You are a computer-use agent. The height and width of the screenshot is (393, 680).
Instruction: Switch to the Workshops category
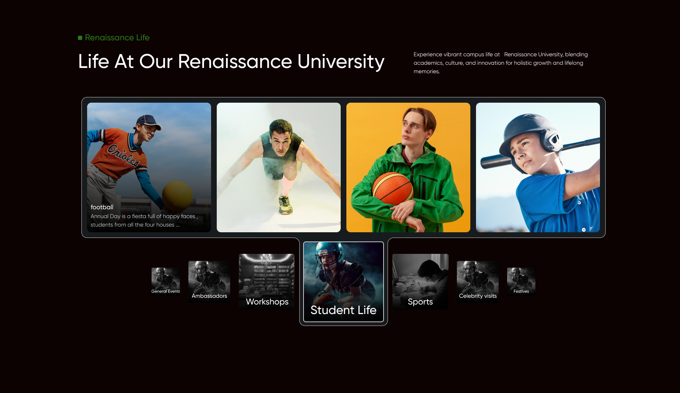pyautogui.click(x=267, y=281)
